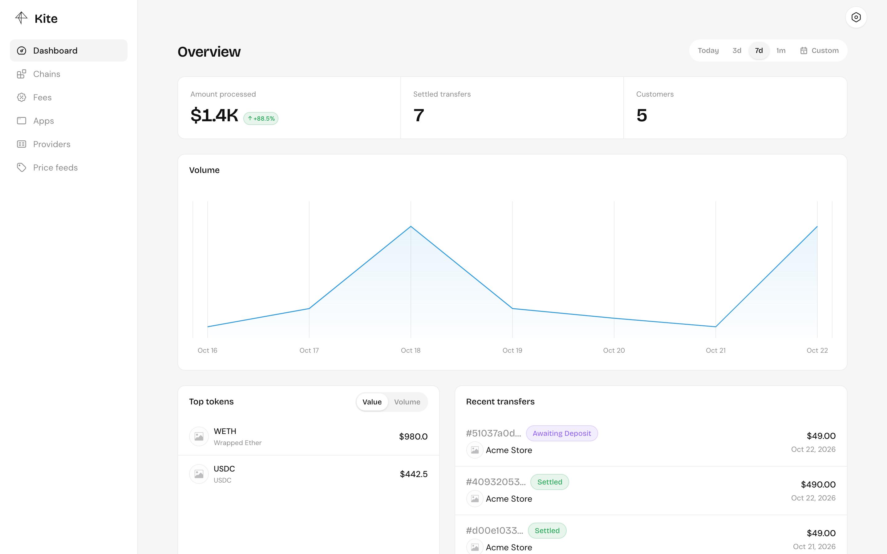Click the Dashboard gauge icon in sidebar
887x554 pixels.
coord(22,50)
